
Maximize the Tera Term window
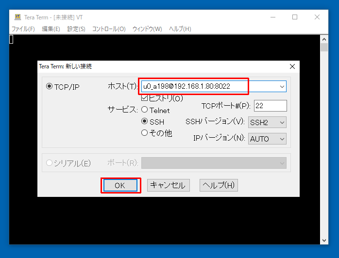(x=295, y=17)
